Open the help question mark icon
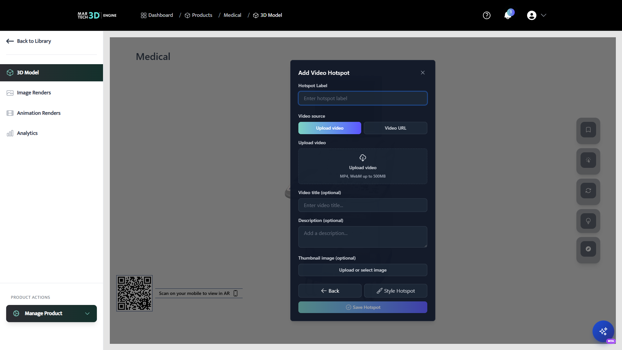The height and width of the screenshot is (350, 622). pos(487,15)
